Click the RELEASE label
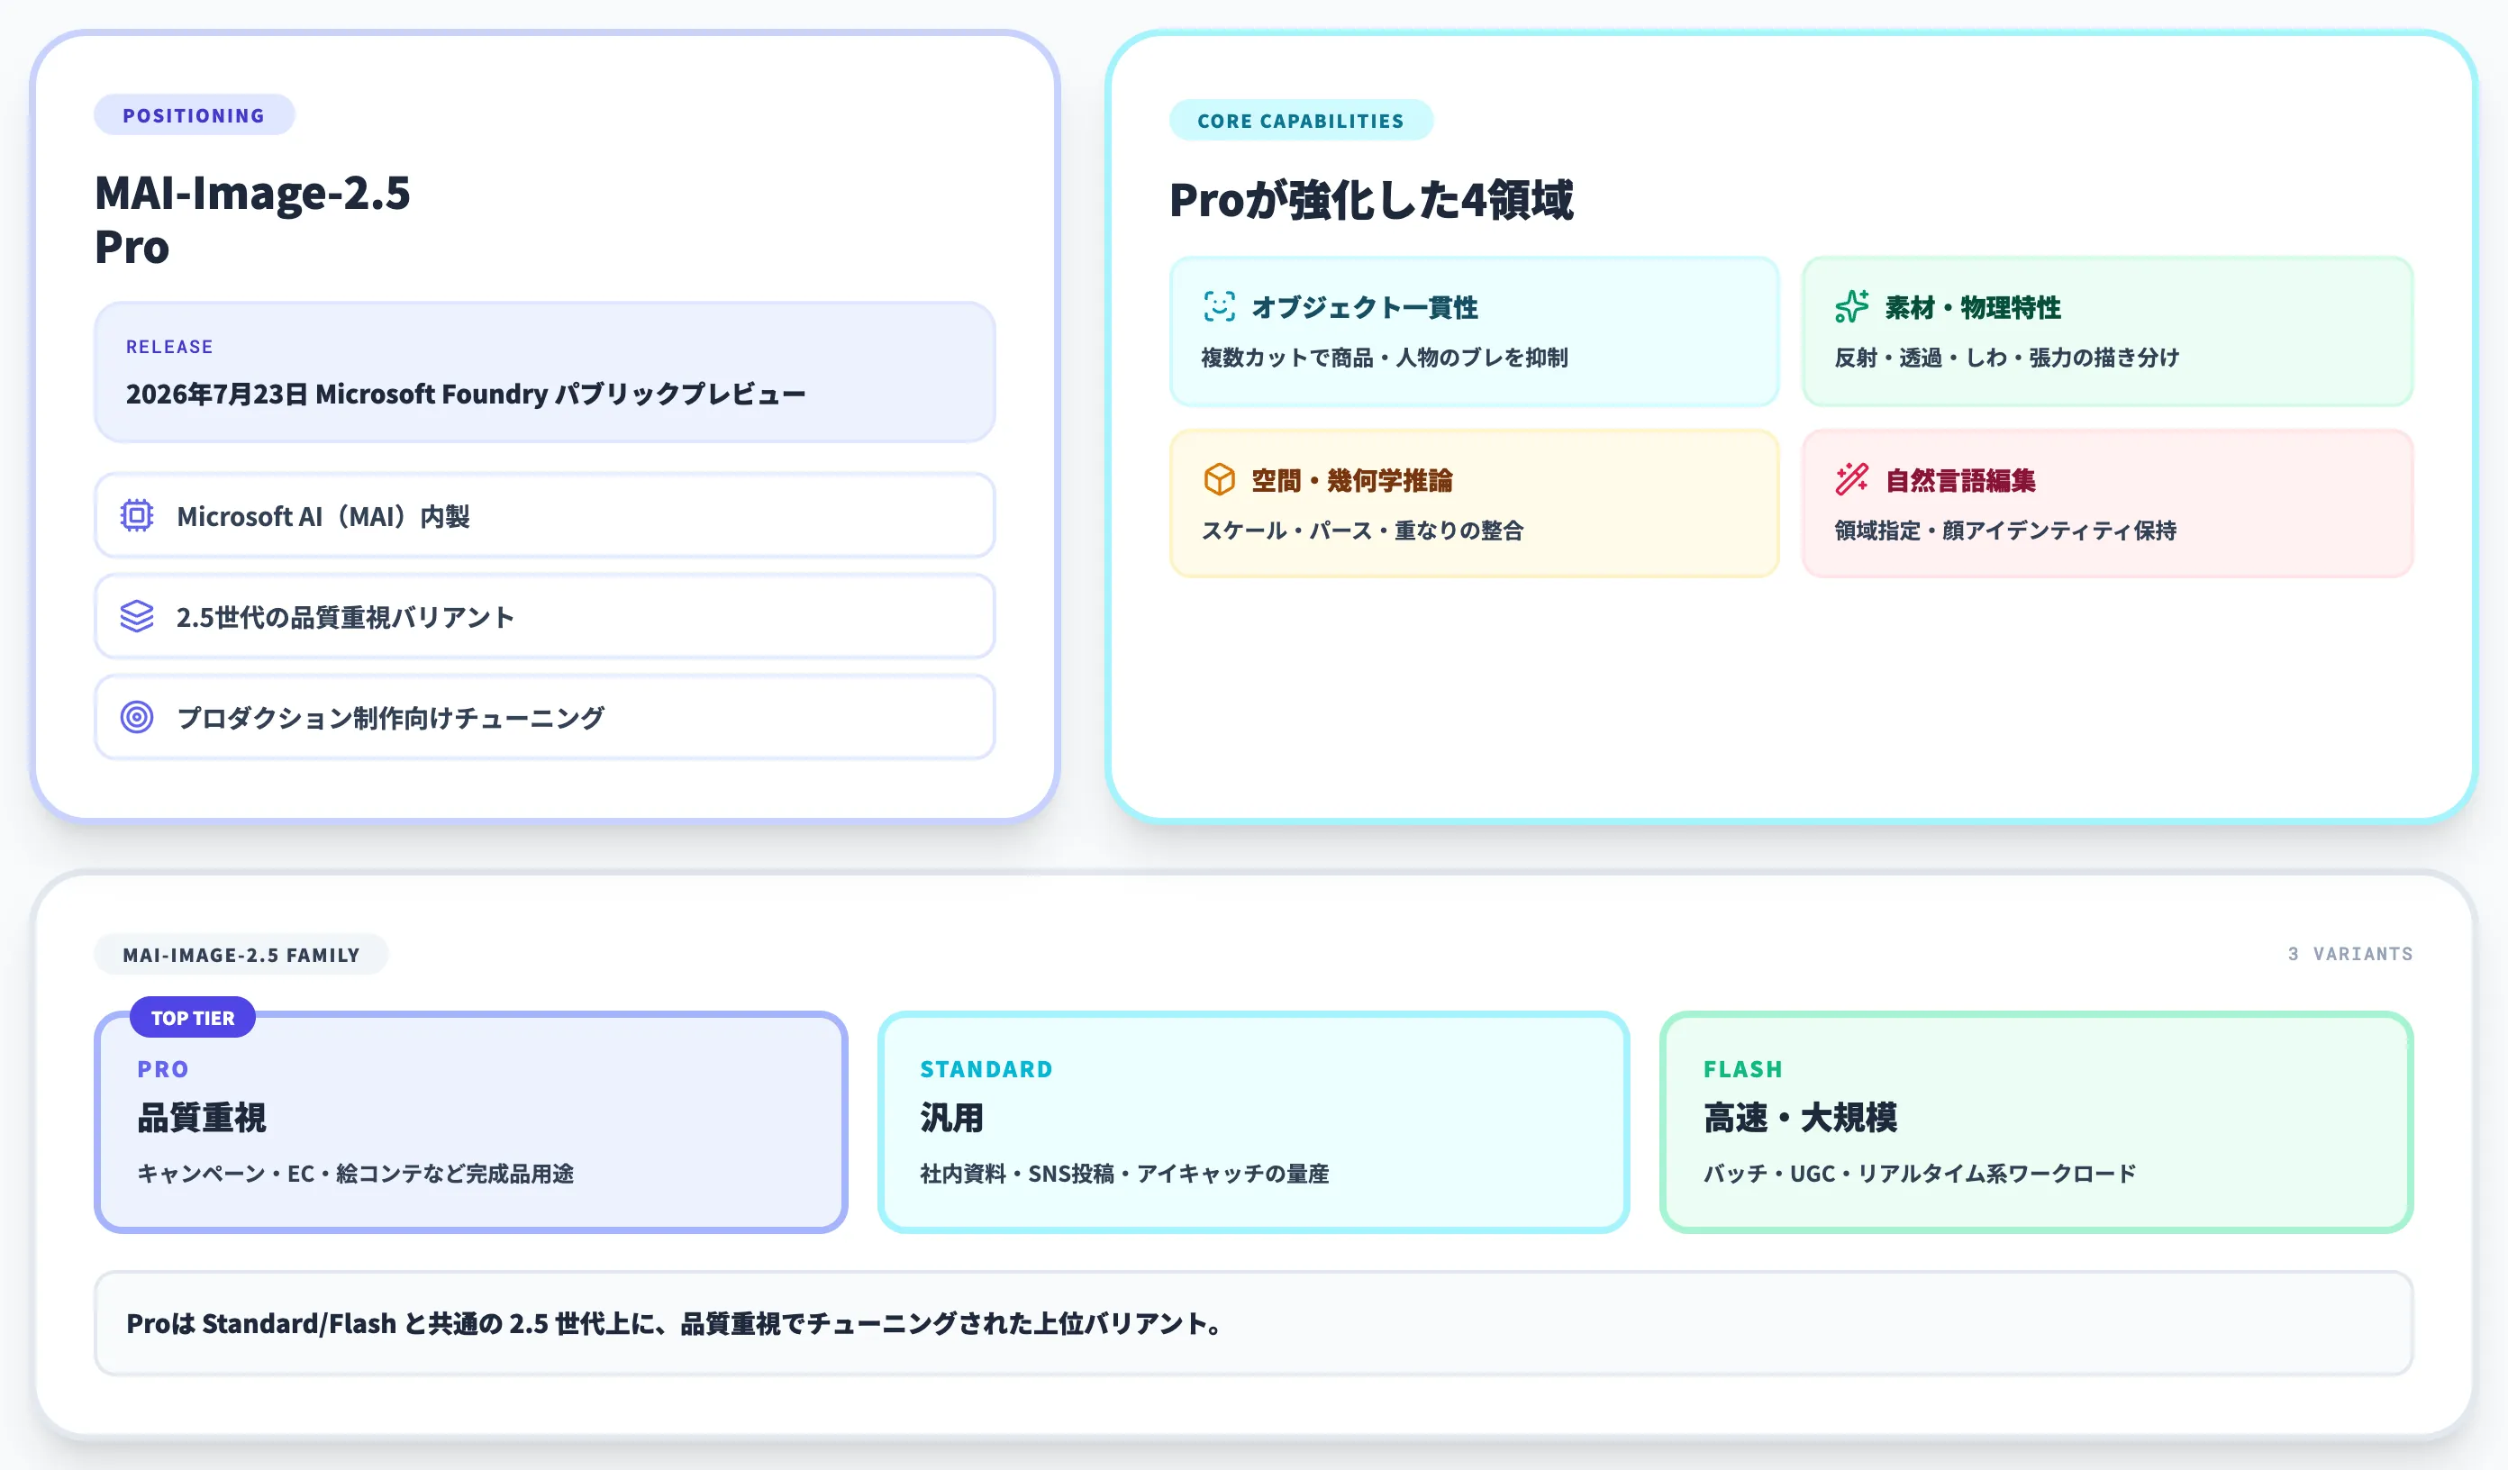This screenshot has width=2508, height=1470. 169,347
